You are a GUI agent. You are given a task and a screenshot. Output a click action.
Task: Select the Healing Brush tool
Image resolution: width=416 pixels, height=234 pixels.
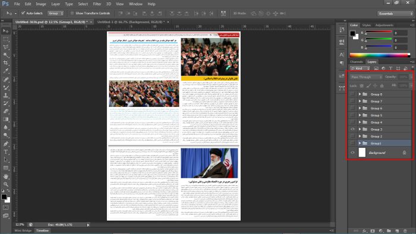click(5, 80)
